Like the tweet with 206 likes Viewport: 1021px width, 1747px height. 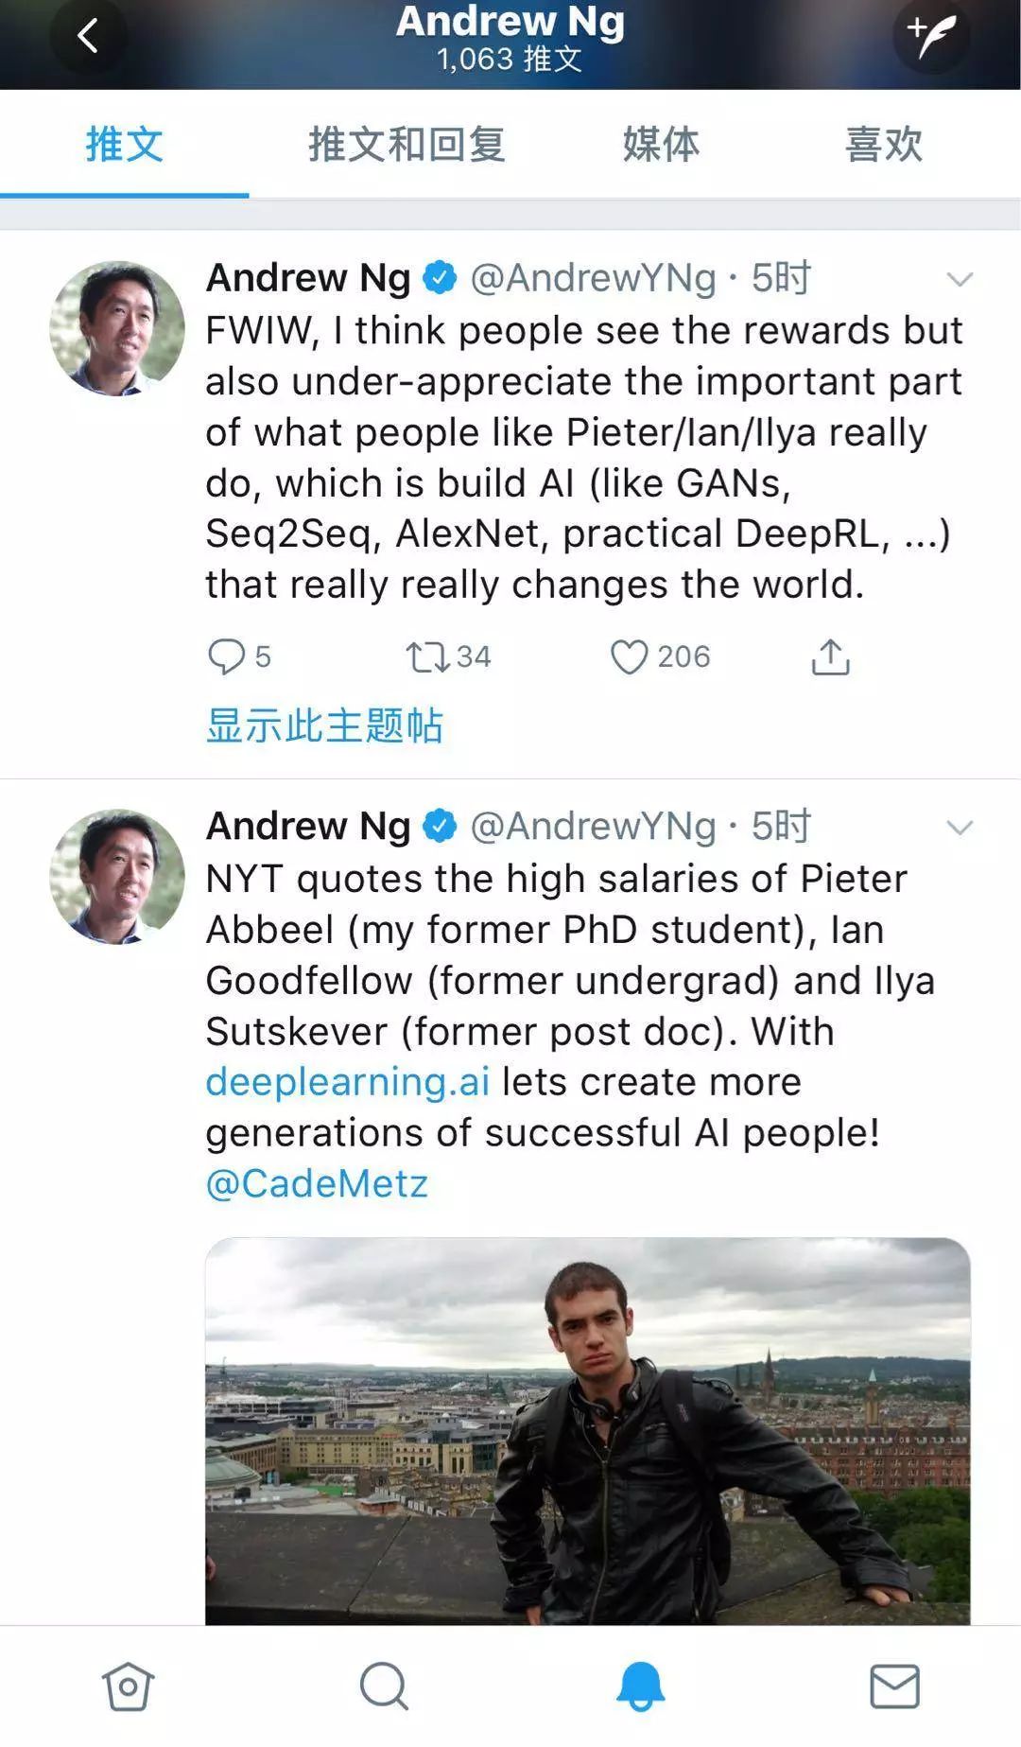(x=630, y=656)
